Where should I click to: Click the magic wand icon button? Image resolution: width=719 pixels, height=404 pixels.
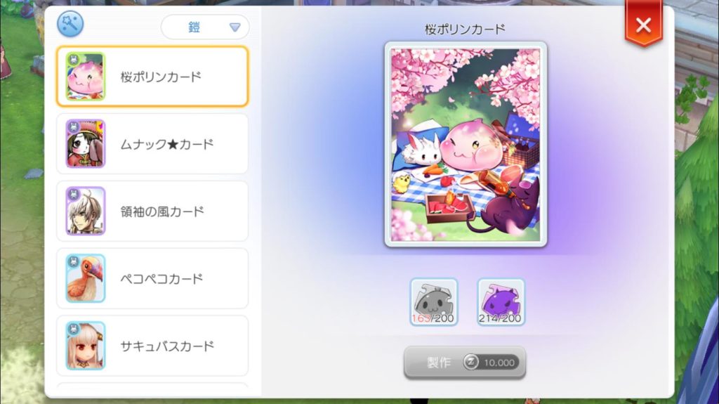70,23
